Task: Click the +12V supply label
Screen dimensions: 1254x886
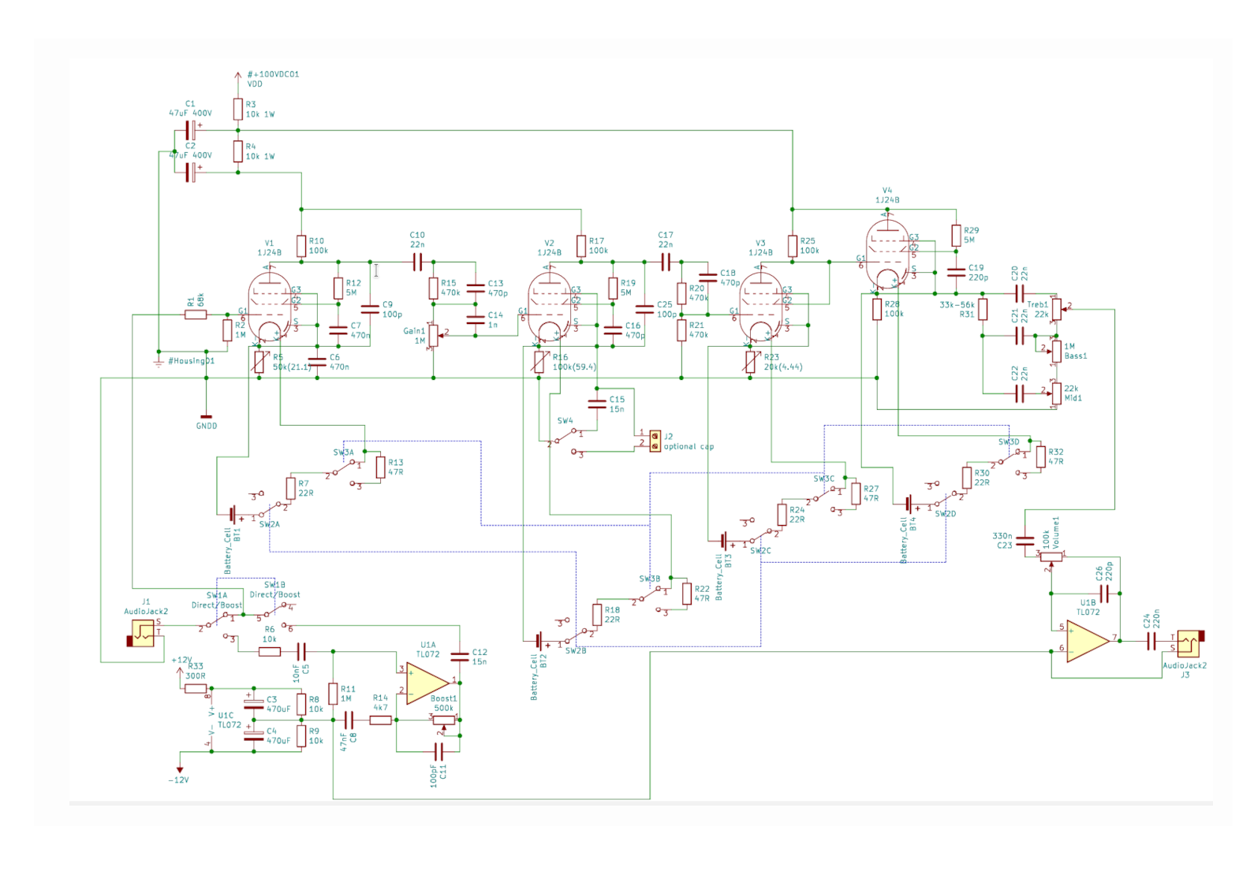Action: point(181,660)
